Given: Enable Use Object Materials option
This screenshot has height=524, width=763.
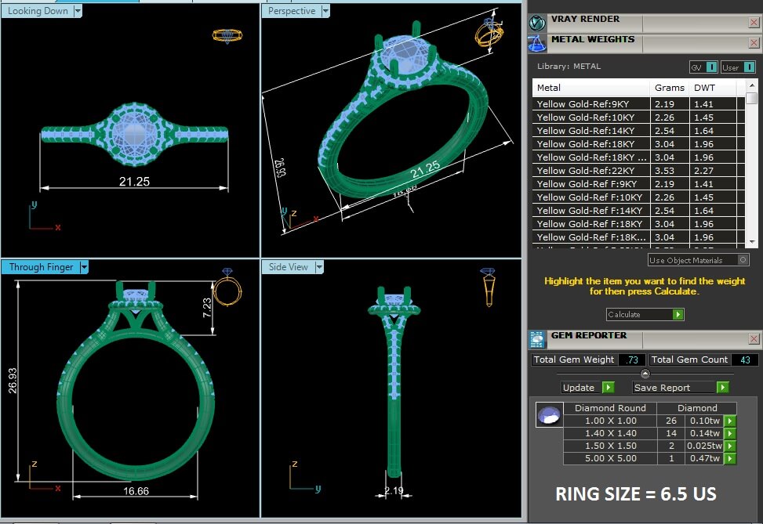Looking at the screenshot, I should 743,260.
